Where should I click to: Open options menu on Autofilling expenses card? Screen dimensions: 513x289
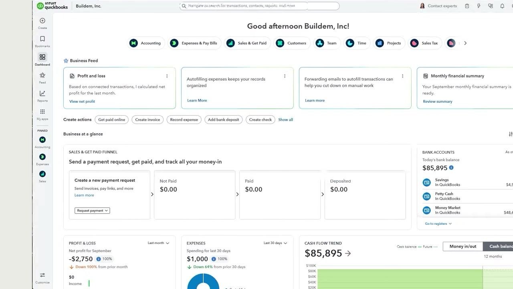[x=285, y=76]
